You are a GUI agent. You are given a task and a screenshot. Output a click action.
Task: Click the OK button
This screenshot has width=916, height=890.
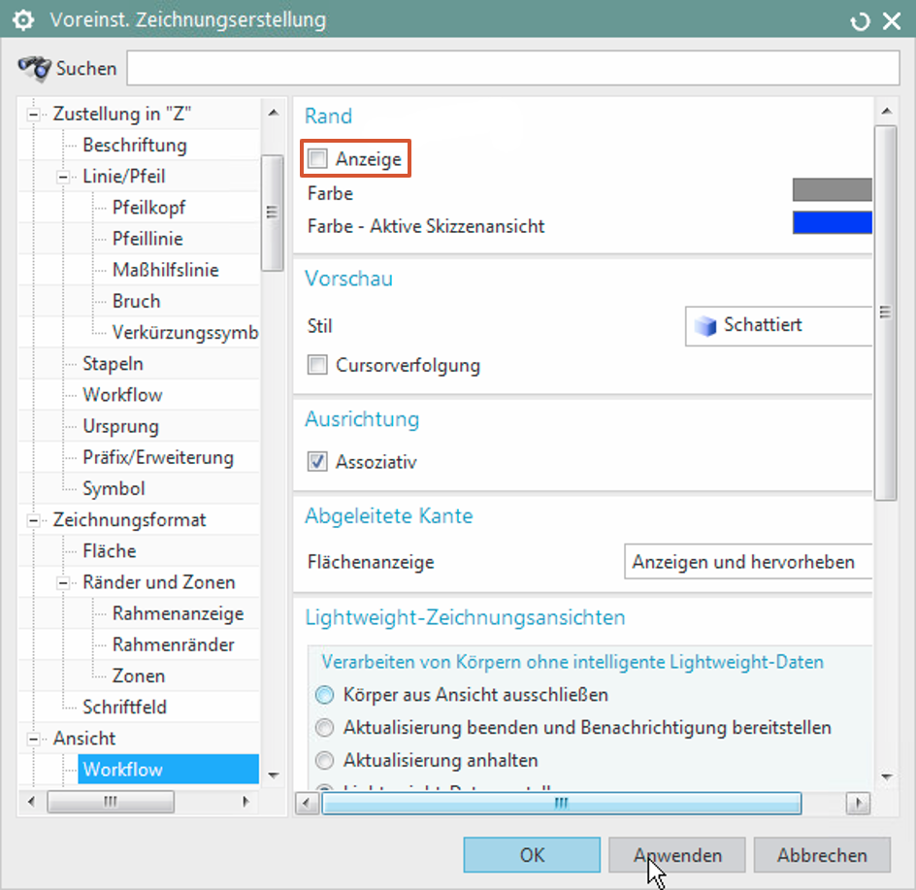pos(532,855)
